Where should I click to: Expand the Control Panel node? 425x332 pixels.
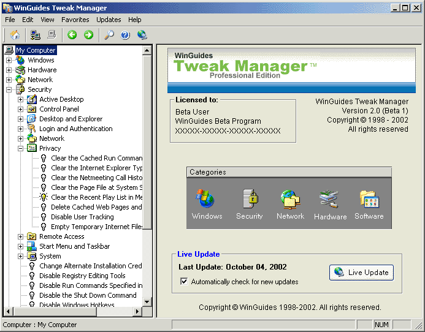click(x=21, y=109)
